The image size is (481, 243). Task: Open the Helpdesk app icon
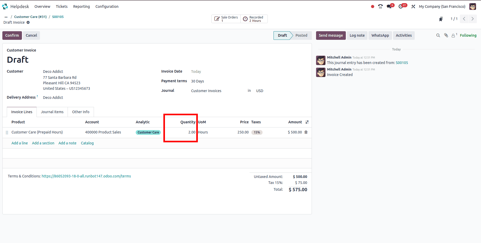tap(5, 6)
